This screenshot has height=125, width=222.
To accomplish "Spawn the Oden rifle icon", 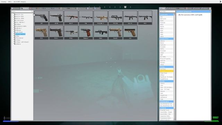I will (101, 32).
